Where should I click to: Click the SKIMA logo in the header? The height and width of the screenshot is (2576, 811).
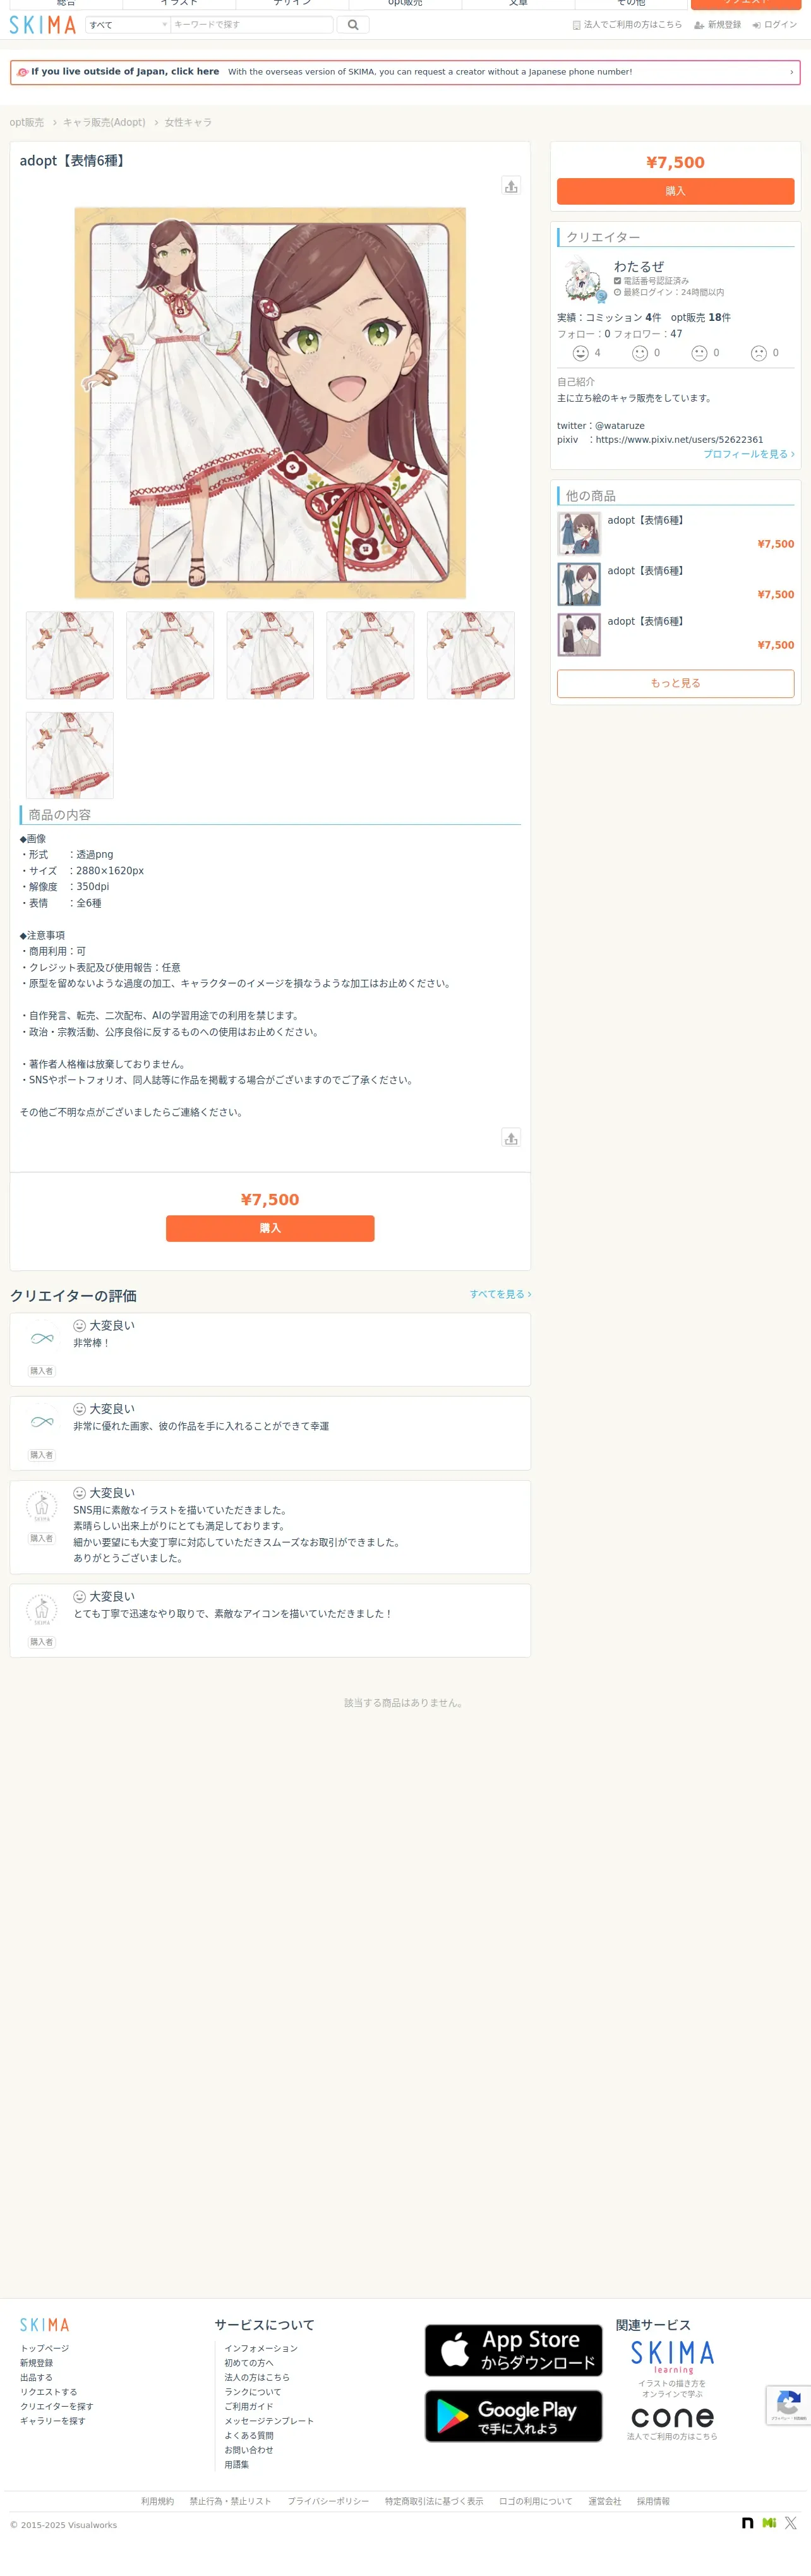tap(42, 25)
